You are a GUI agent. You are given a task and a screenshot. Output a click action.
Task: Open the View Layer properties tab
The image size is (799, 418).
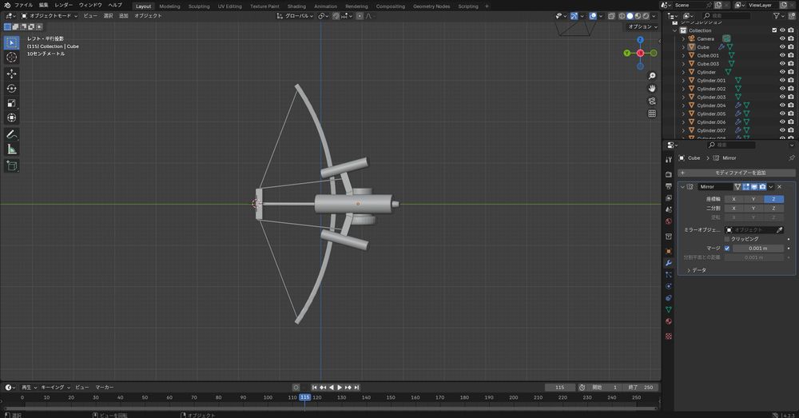tap(669, 197)
